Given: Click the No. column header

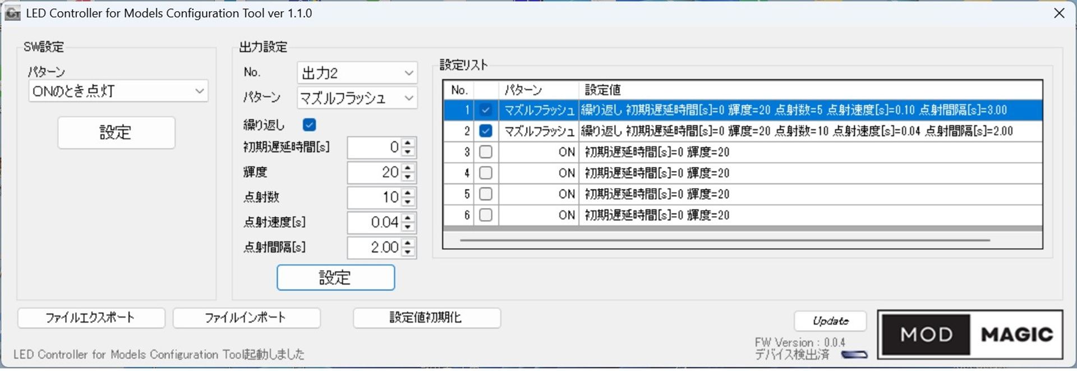Looking at the screenshot, I should pos(459,90).
